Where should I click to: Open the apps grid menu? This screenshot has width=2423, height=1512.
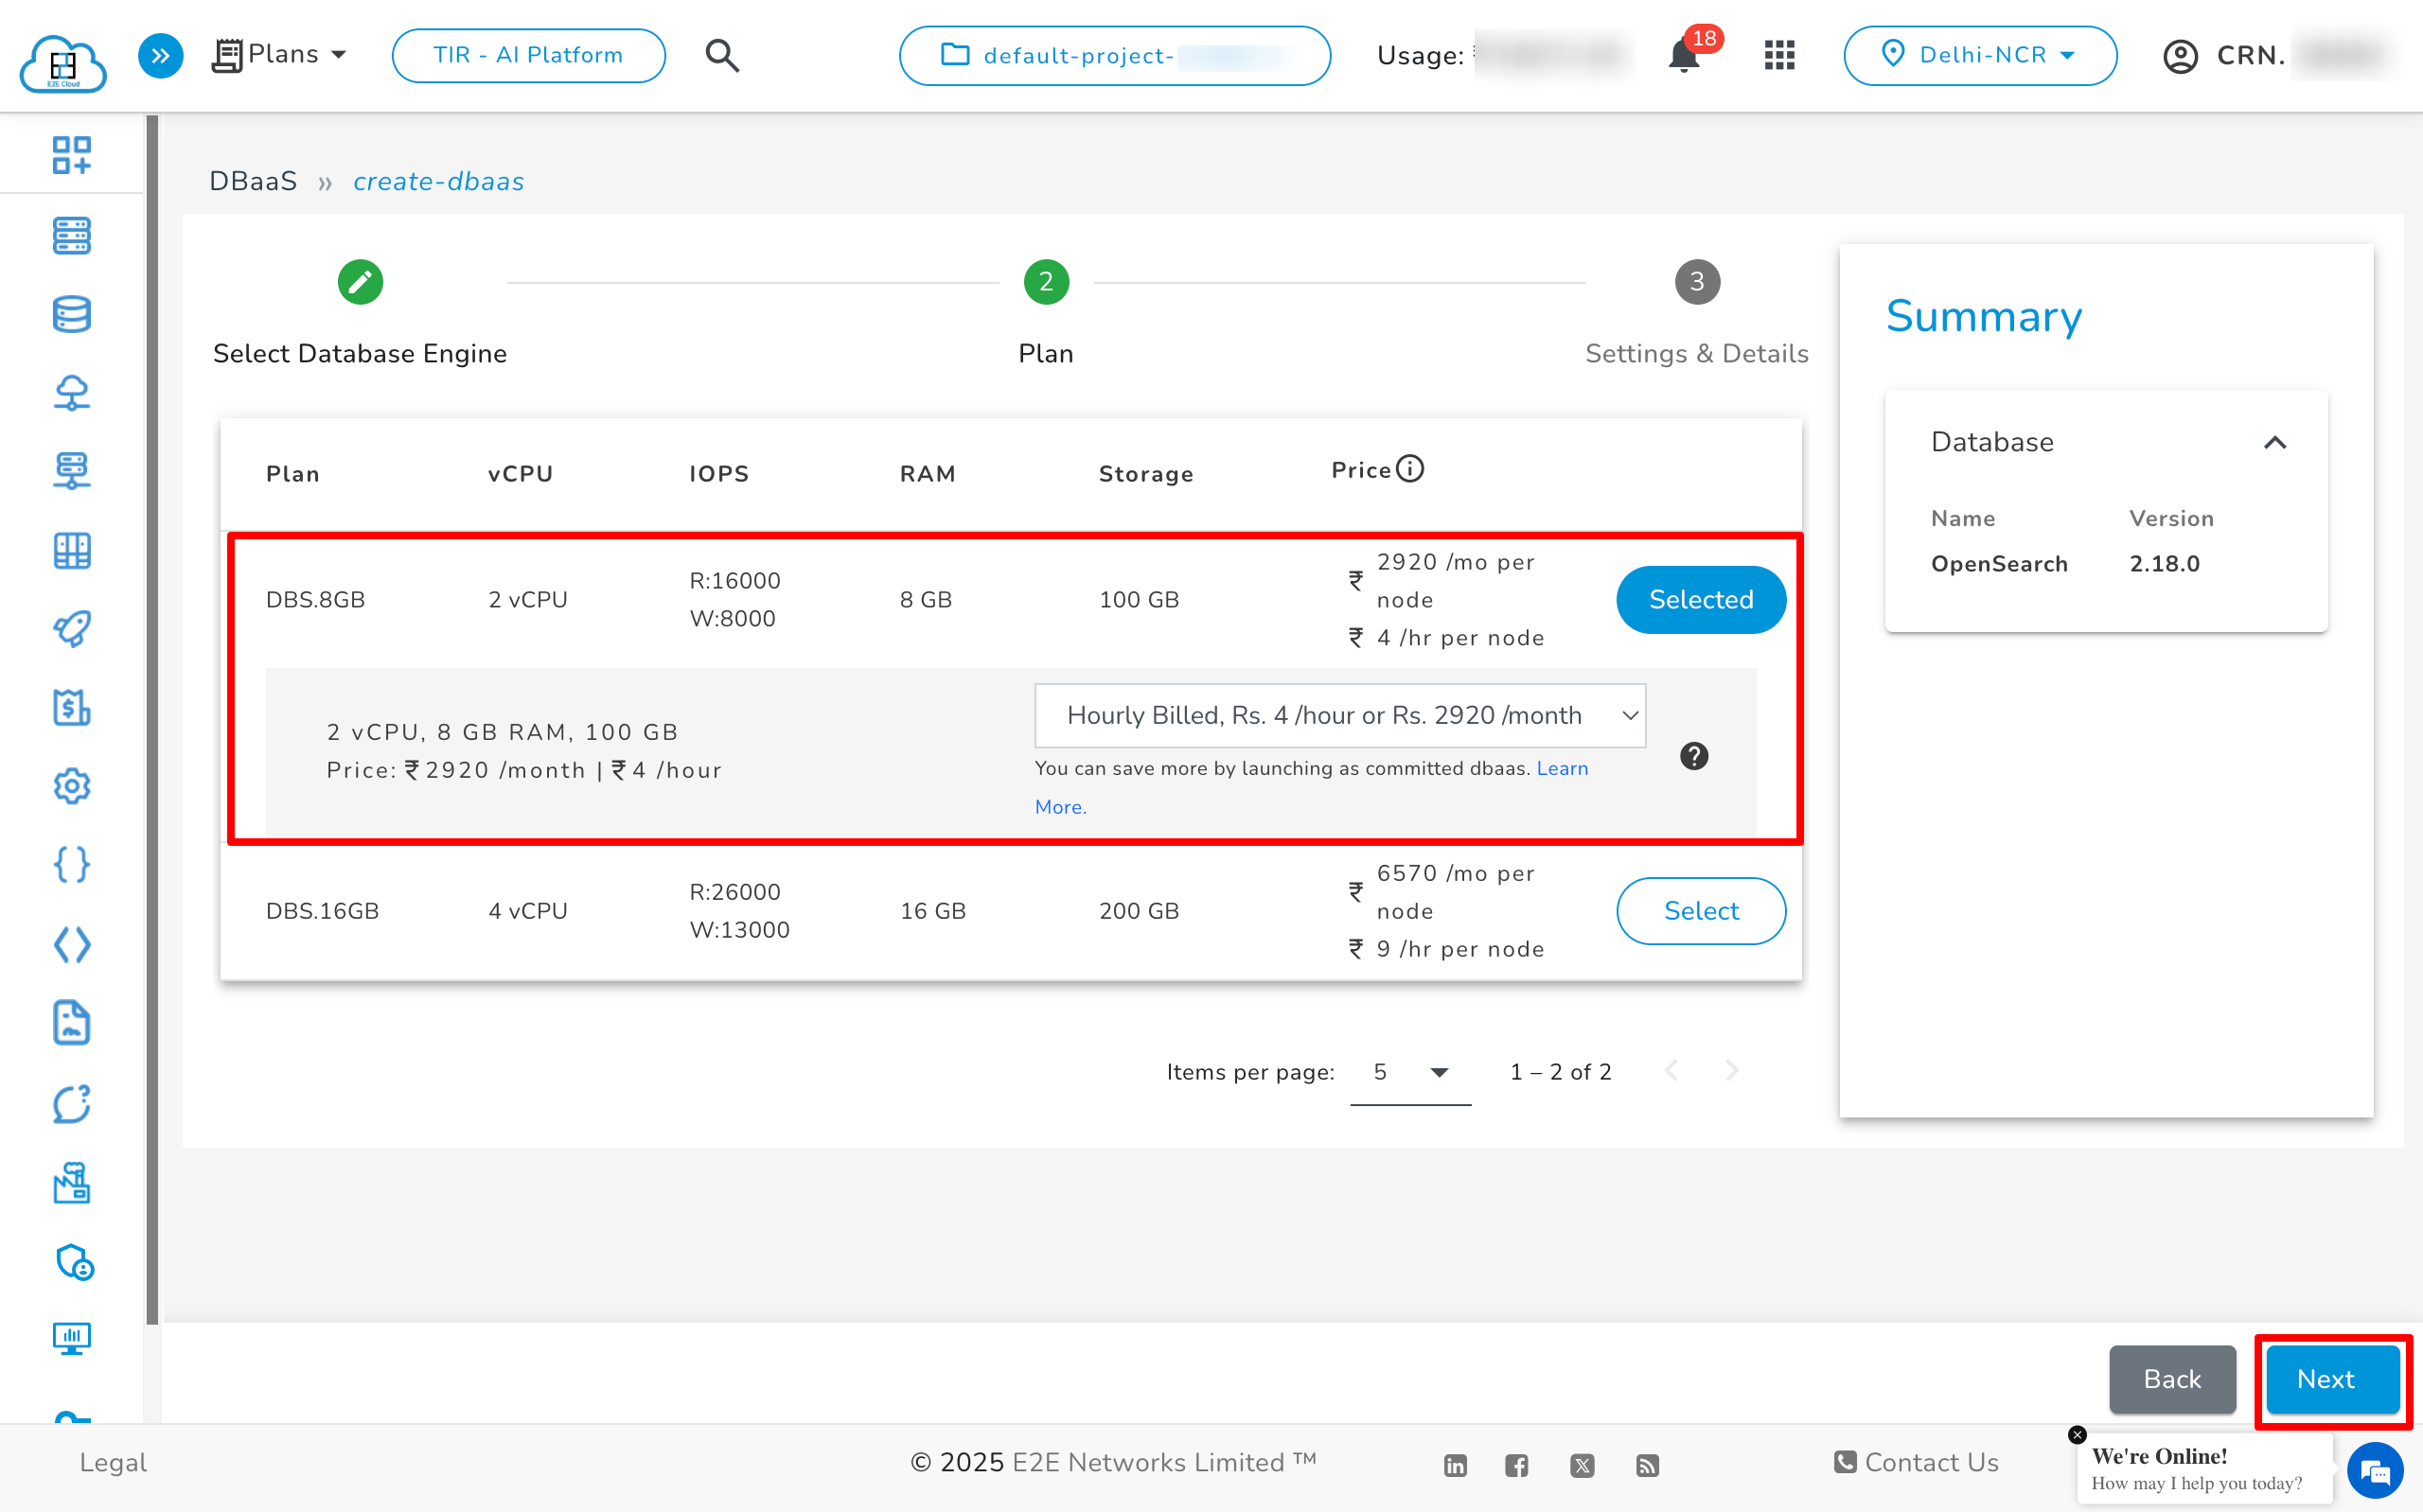click(x=1779, y=55)
